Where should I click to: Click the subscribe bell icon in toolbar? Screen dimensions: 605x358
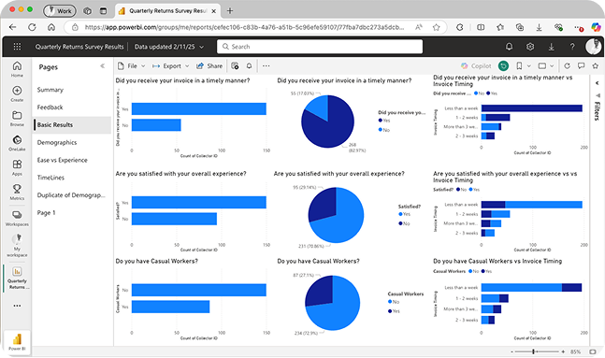[250, 66]
